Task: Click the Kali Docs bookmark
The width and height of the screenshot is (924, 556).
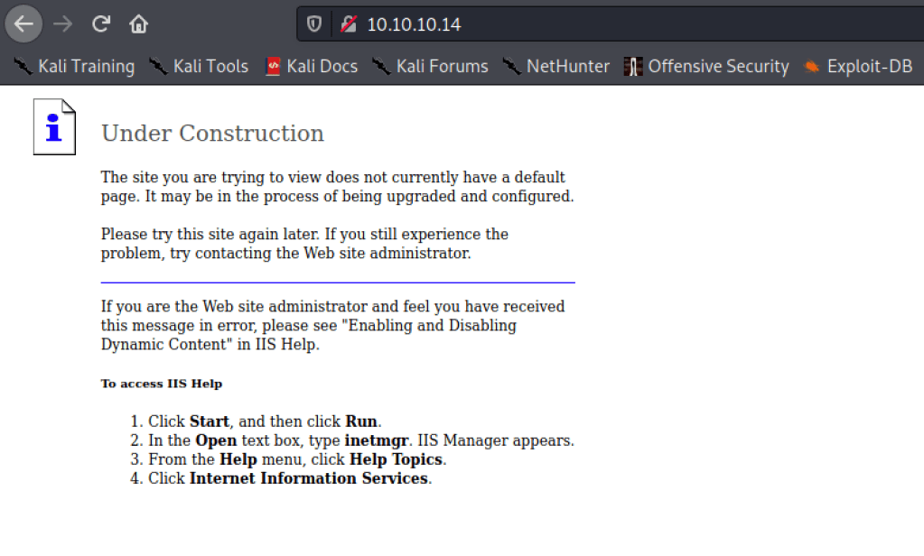Action: pyautogui.click(x=312, y=66)
